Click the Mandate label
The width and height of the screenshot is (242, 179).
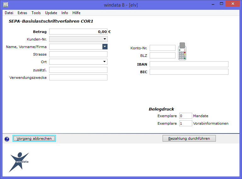201,116
